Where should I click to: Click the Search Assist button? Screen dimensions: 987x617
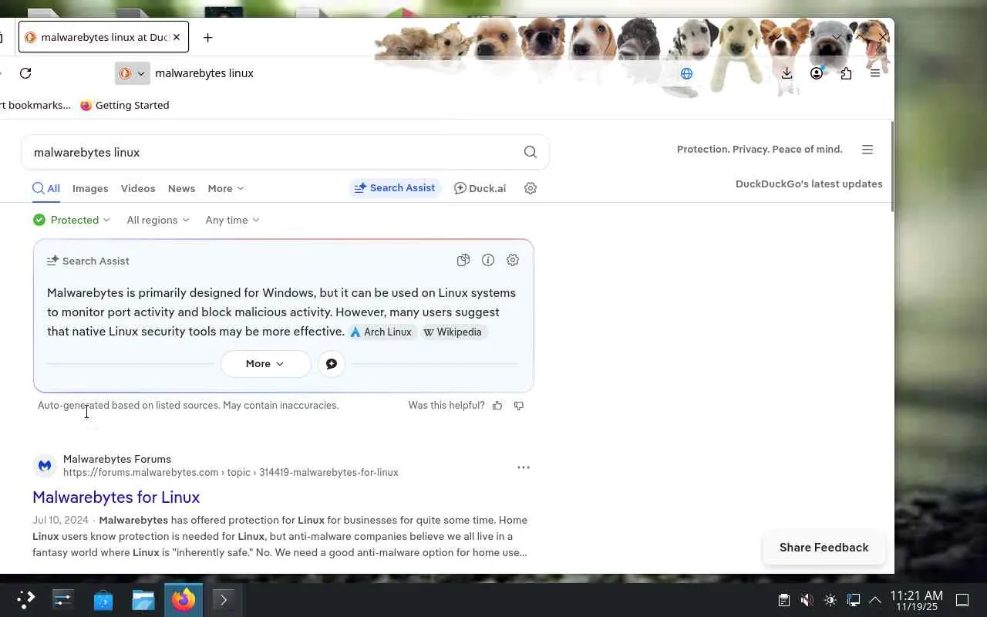coord(395,188)
